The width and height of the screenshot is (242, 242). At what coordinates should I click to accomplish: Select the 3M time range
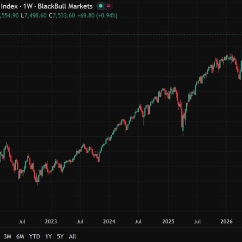(7, 236)
